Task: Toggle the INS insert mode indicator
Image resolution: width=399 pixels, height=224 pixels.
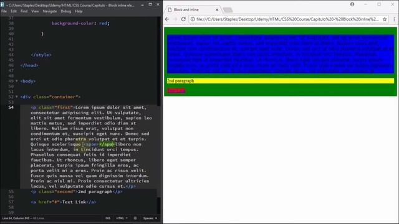Action: [x=108, y=218]
